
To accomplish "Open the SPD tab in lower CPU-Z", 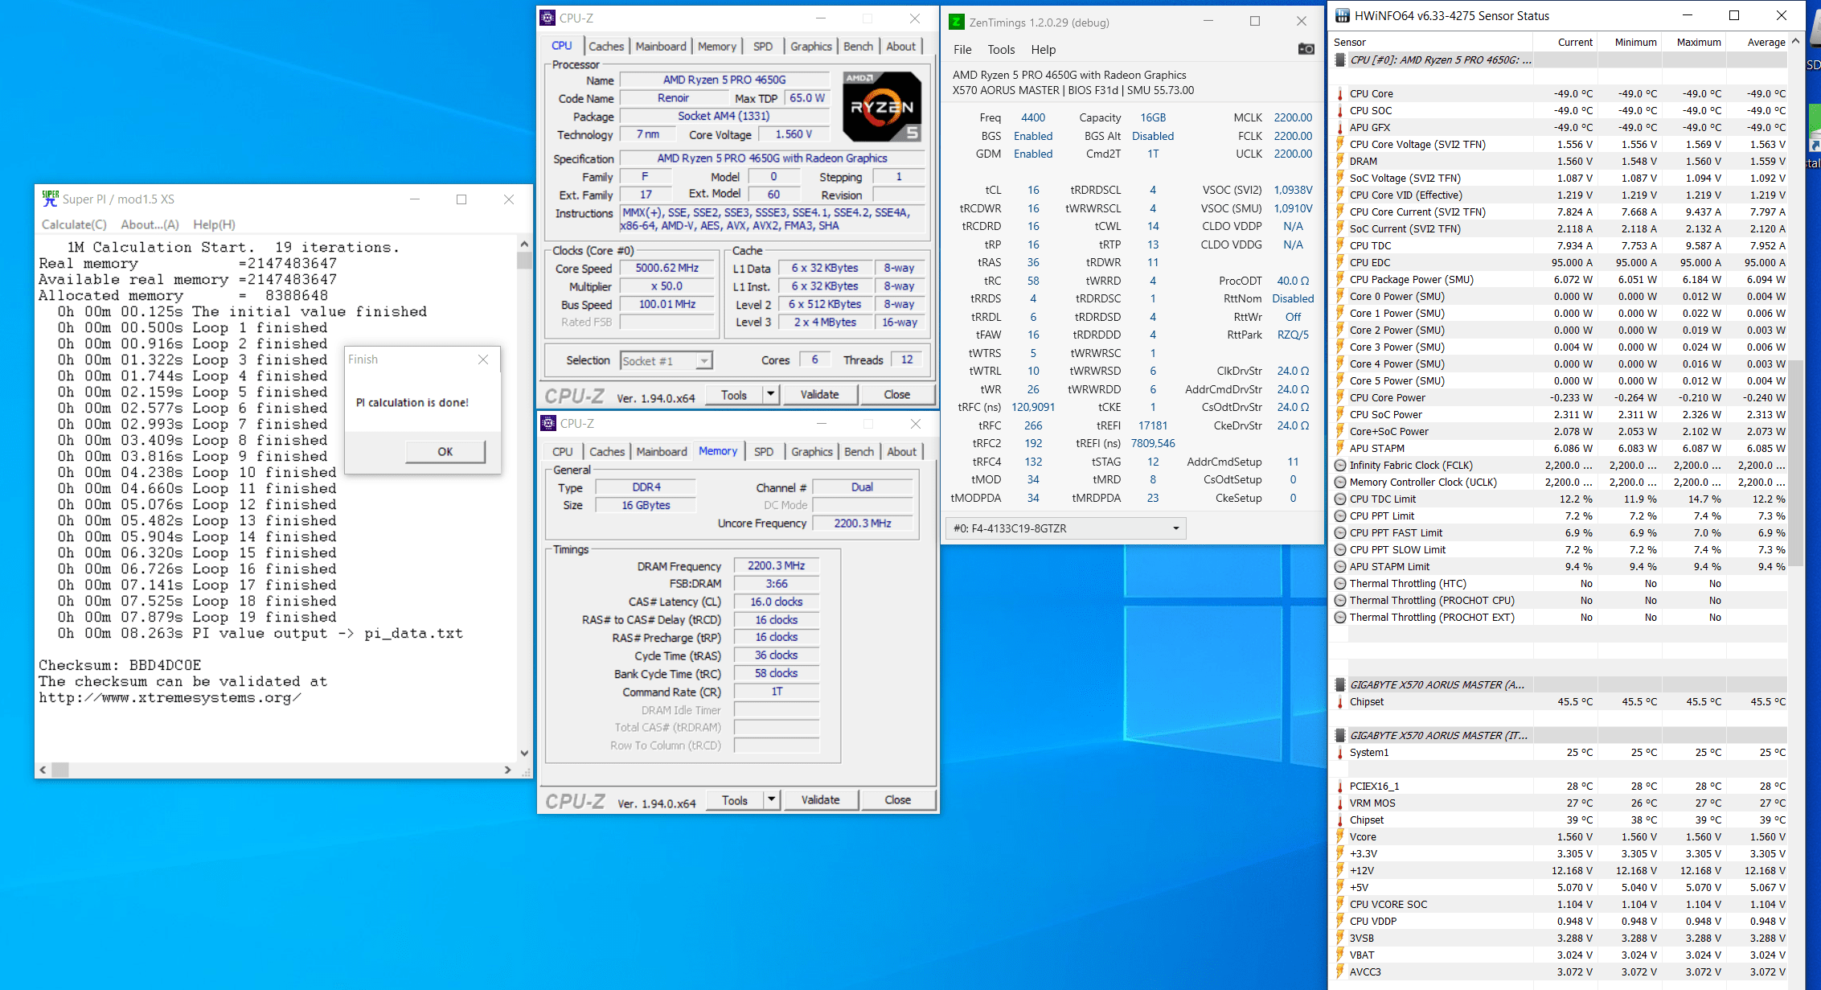I will click(x=764, y=452).
